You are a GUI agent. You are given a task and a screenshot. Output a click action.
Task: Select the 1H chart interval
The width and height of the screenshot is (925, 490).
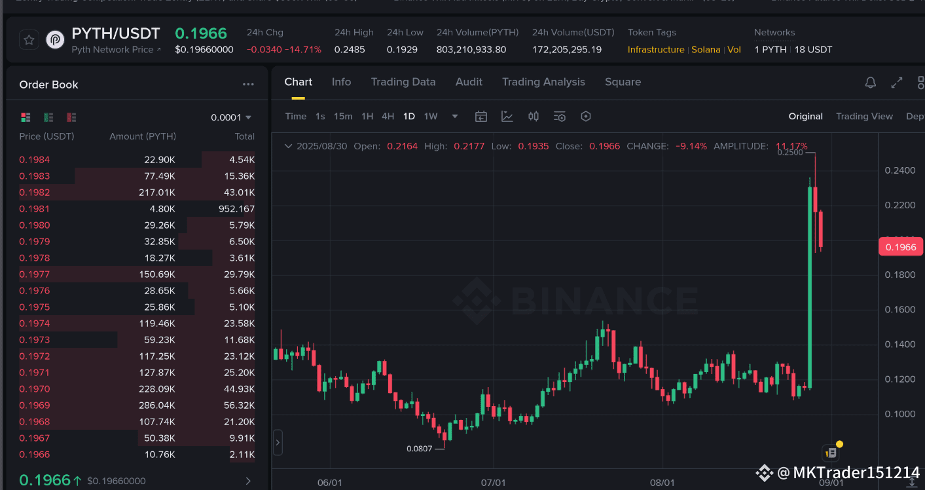coord(367,117)
